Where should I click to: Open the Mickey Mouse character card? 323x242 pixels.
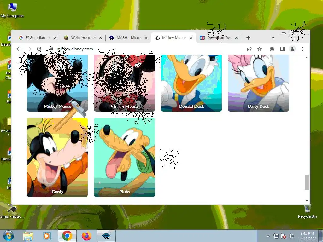point(57,83)
